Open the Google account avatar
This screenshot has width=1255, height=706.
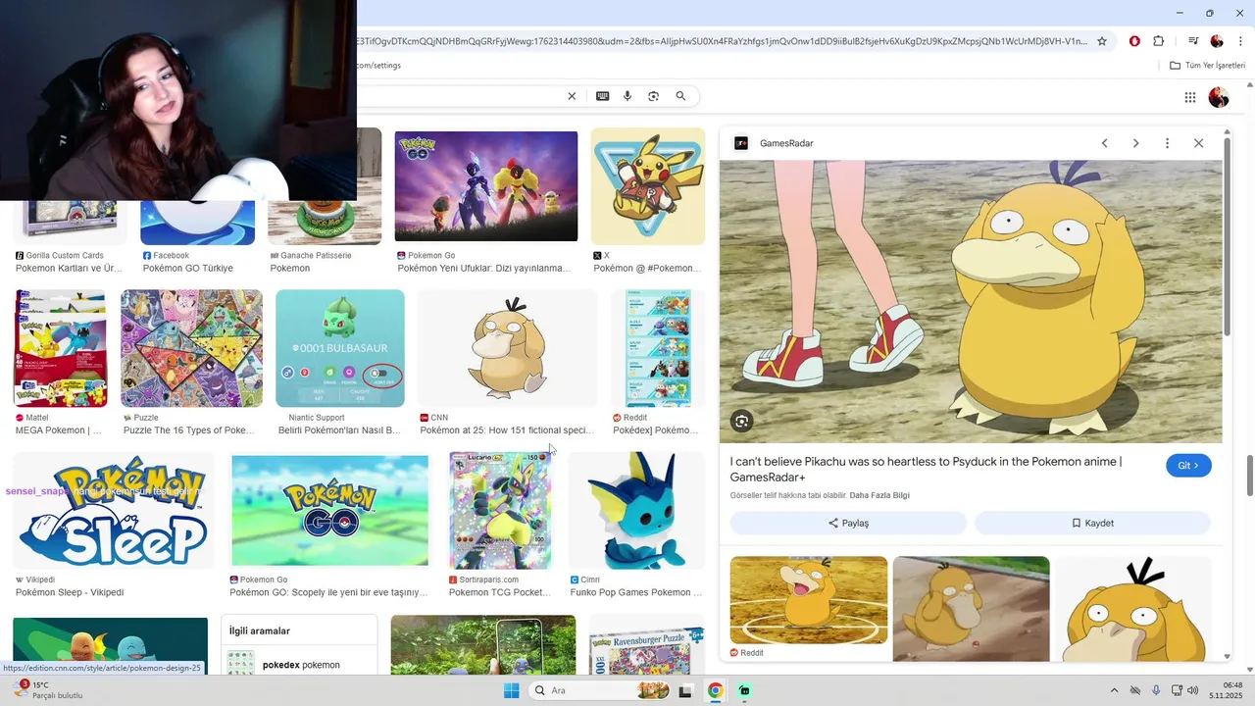coord(1219,97)
